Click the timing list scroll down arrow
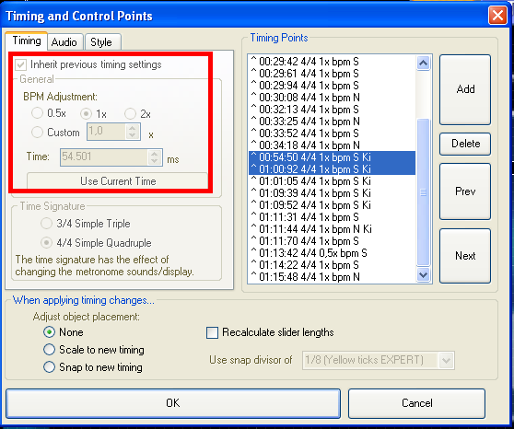 [x=423, y=274]
